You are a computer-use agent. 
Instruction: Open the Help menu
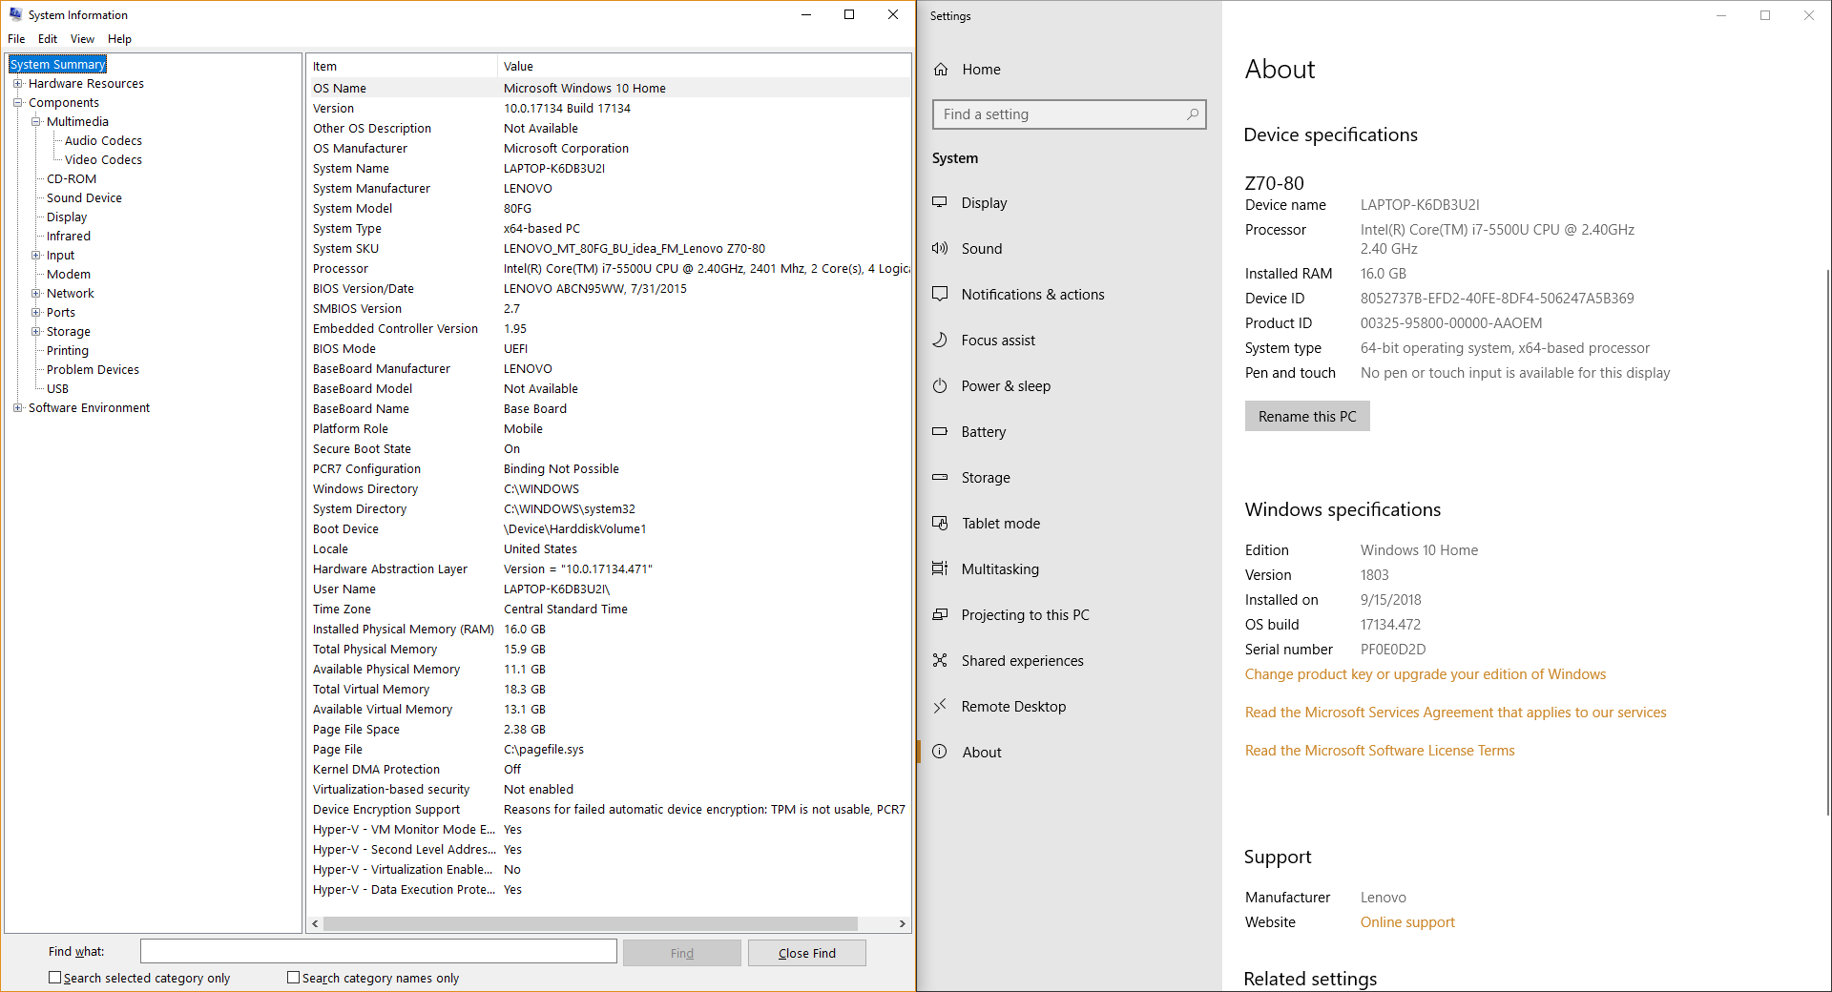(x=119, y=39)
